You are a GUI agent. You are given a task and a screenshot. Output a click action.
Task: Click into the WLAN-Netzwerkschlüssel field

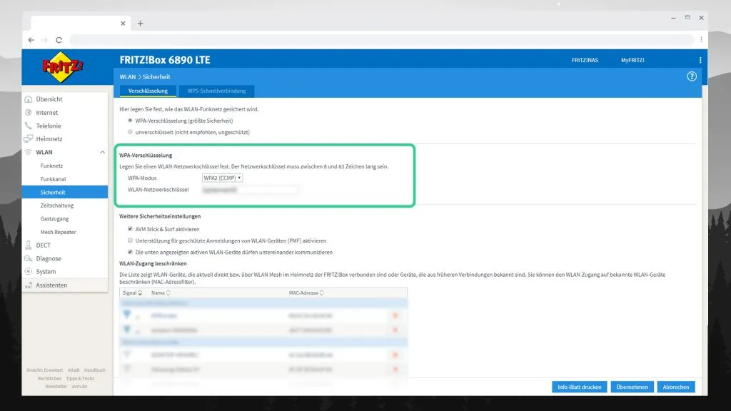250,190
